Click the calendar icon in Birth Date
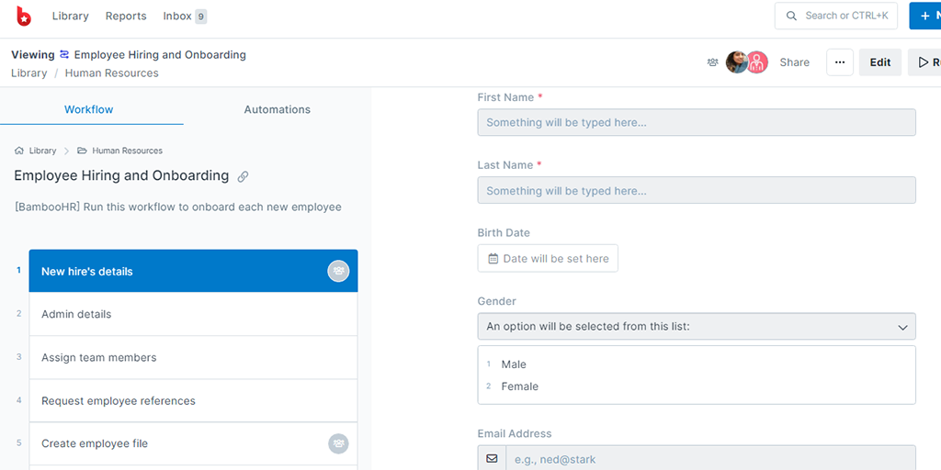 [493, 258]
